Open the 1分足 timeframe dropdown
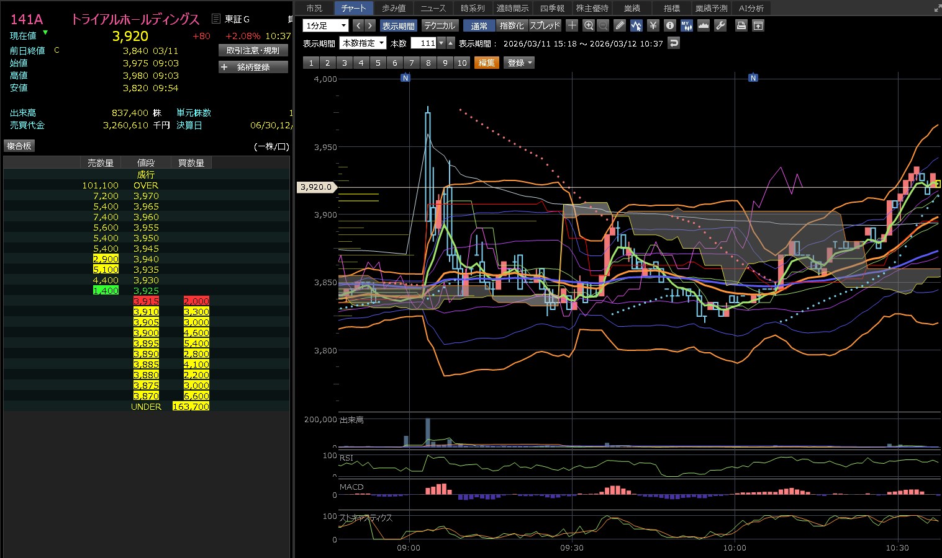942x558 pixels. point(325,25)
